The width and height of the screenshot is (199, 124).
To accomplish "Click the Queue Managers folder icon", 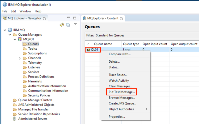I will point(15,35).
